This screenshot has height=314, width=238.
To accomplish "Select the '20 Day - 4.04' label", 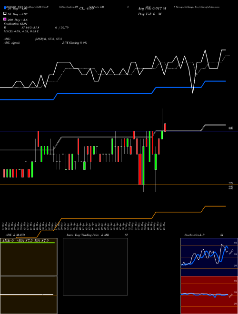I will 17,9.
